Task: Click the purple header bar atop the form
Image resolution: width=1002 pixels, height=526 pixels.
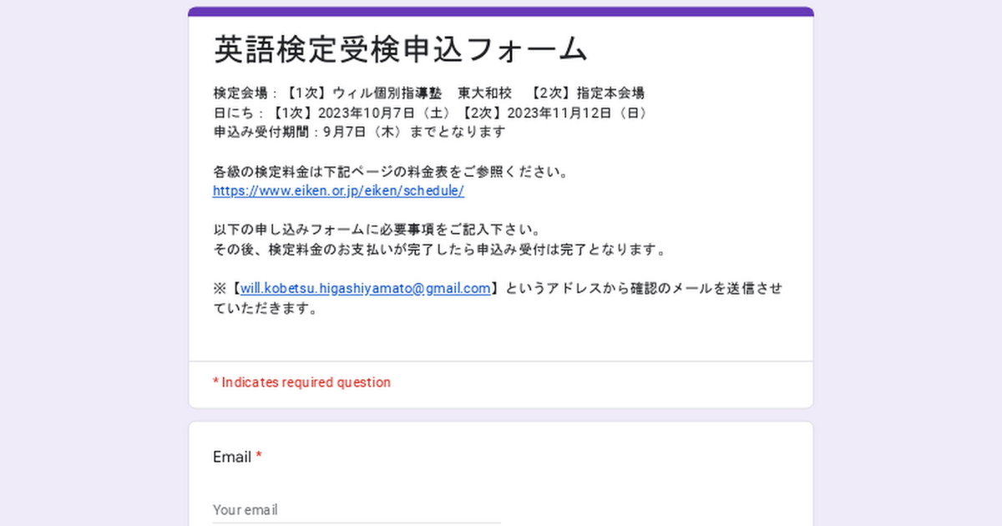Action: tap(501, 11)
